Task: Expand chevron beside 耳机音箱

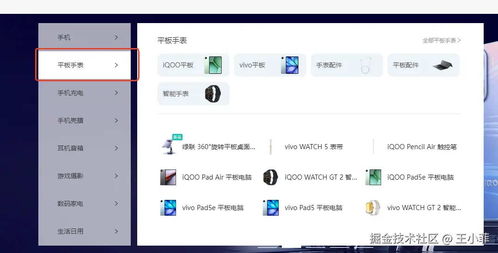Action: pos(116,148)
